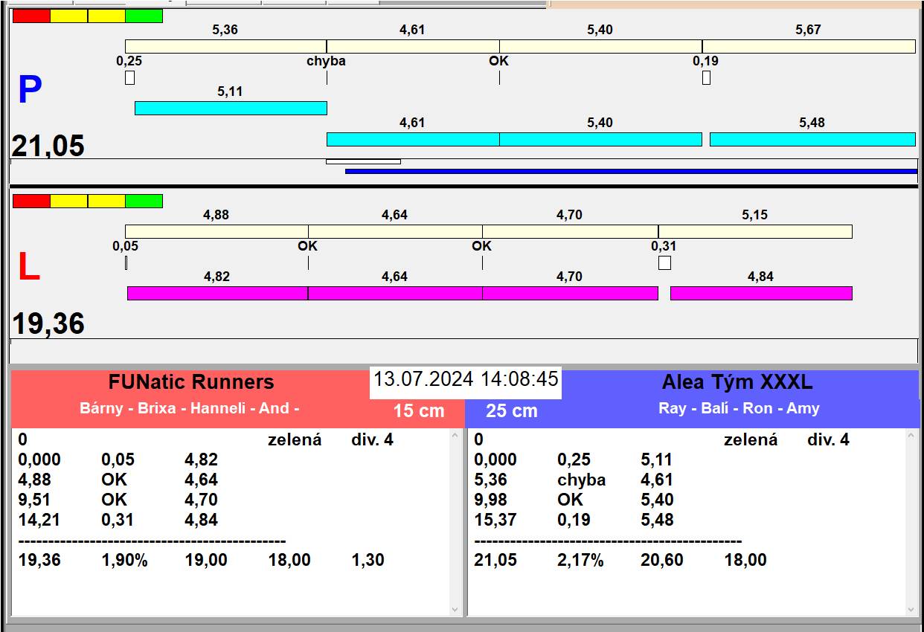The height and width of the screenshot is (632, 924).
Task: Click the dark blue progress bar
Action: (x=631, y=171)
